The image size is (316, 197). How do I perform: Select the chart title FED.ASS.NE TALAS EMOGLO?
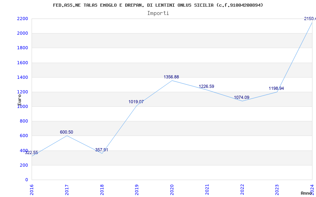pyautogui.click(x=158, y=5)
